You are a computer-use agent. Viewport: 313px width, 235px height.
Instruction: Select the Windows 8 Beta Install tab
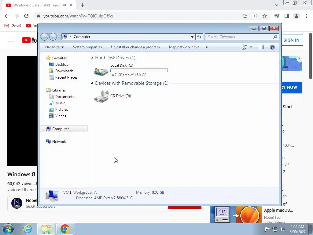(x=39, y=5)
